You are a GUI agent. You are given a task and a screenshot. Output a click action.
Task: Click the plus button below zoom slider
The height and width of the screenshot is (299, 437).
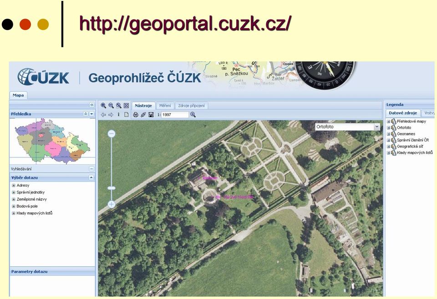pos(112,204)
